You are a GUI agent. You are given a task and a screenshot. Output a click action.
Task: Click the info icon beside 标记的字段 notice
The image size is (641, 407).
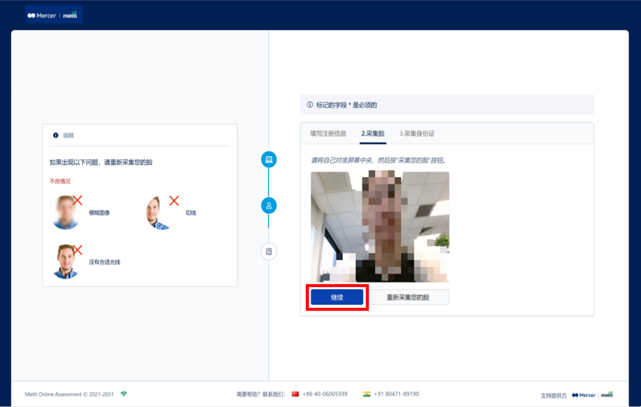pyautogui.click(x=310, y=105)
